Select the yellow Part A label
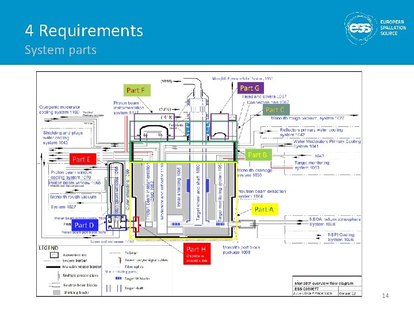Screen dimensions: 414x310 pos(264,210)
